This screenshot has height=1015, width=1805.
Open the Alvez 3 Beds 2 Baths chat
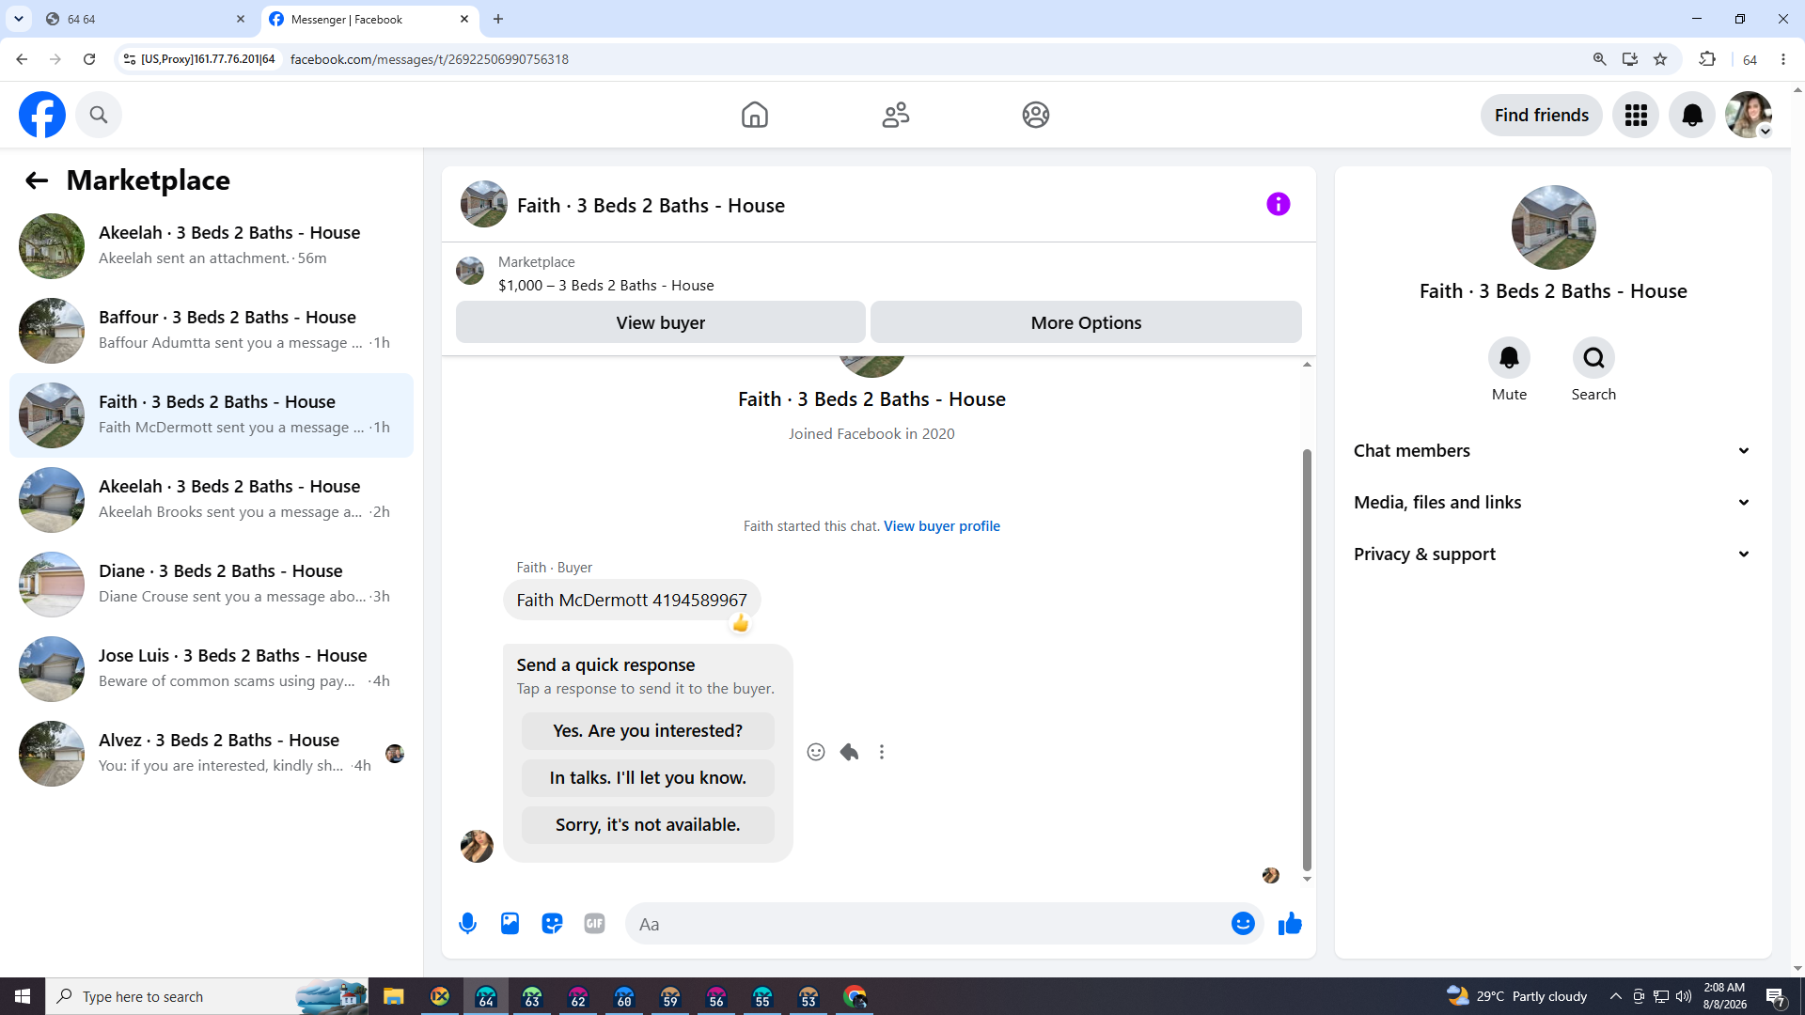212,754
